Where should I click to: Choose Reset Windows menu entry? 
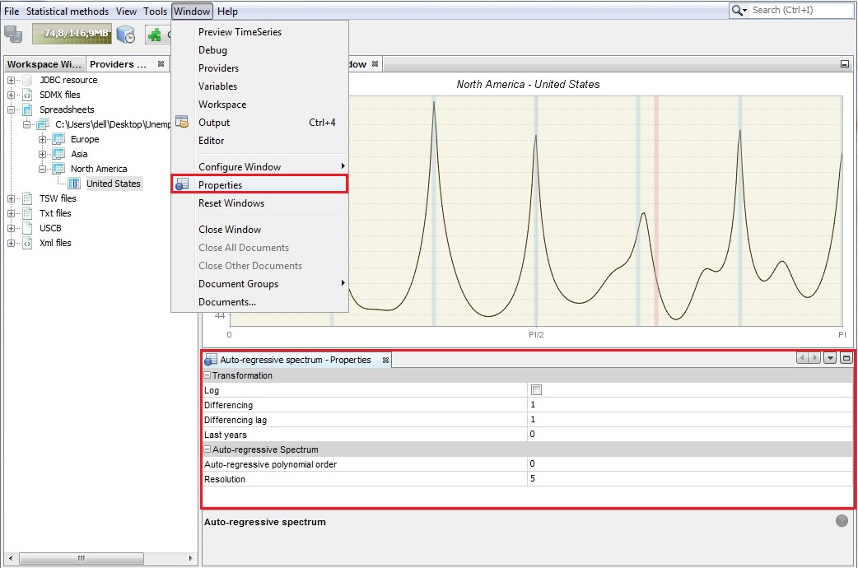click(231, 203)
